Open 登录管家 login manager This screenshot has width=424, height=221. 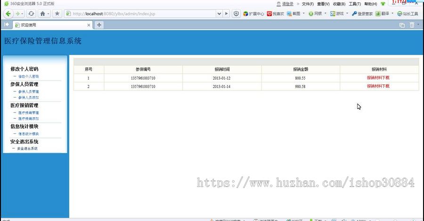(362, 14)
